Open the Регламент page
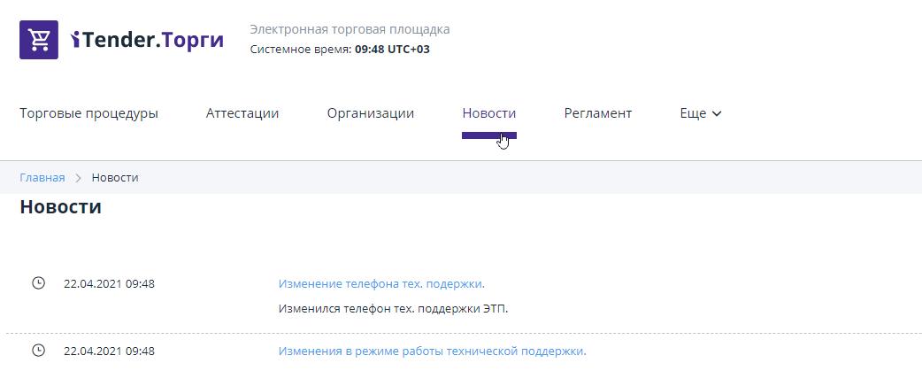The height and width of the screenshot is (386, 922). click(x=597, y=113)
